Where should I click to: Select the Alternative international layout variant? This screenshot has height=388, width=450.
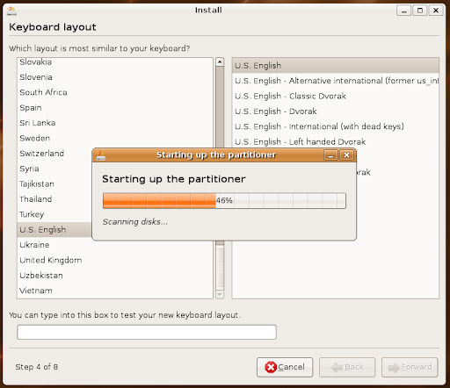point(336,81)
